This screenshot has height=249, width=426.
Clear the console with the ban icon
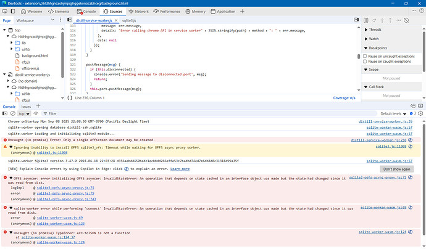tap(13, 113)
